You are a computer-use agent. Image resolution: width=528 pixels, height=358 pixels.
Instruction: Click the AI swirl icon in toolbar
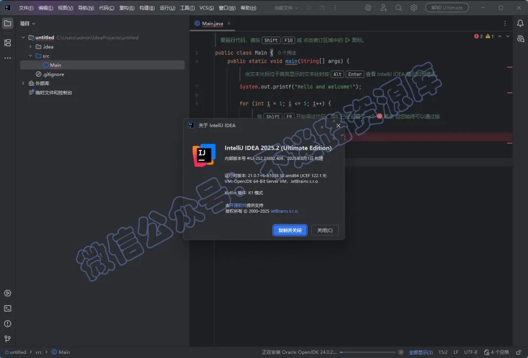coord(368,7)
